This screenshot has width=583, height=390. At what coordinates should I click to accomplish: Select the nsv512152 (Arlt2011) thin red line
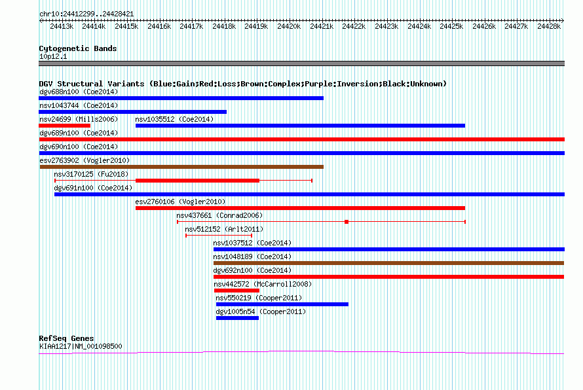[x=219, y=236]
